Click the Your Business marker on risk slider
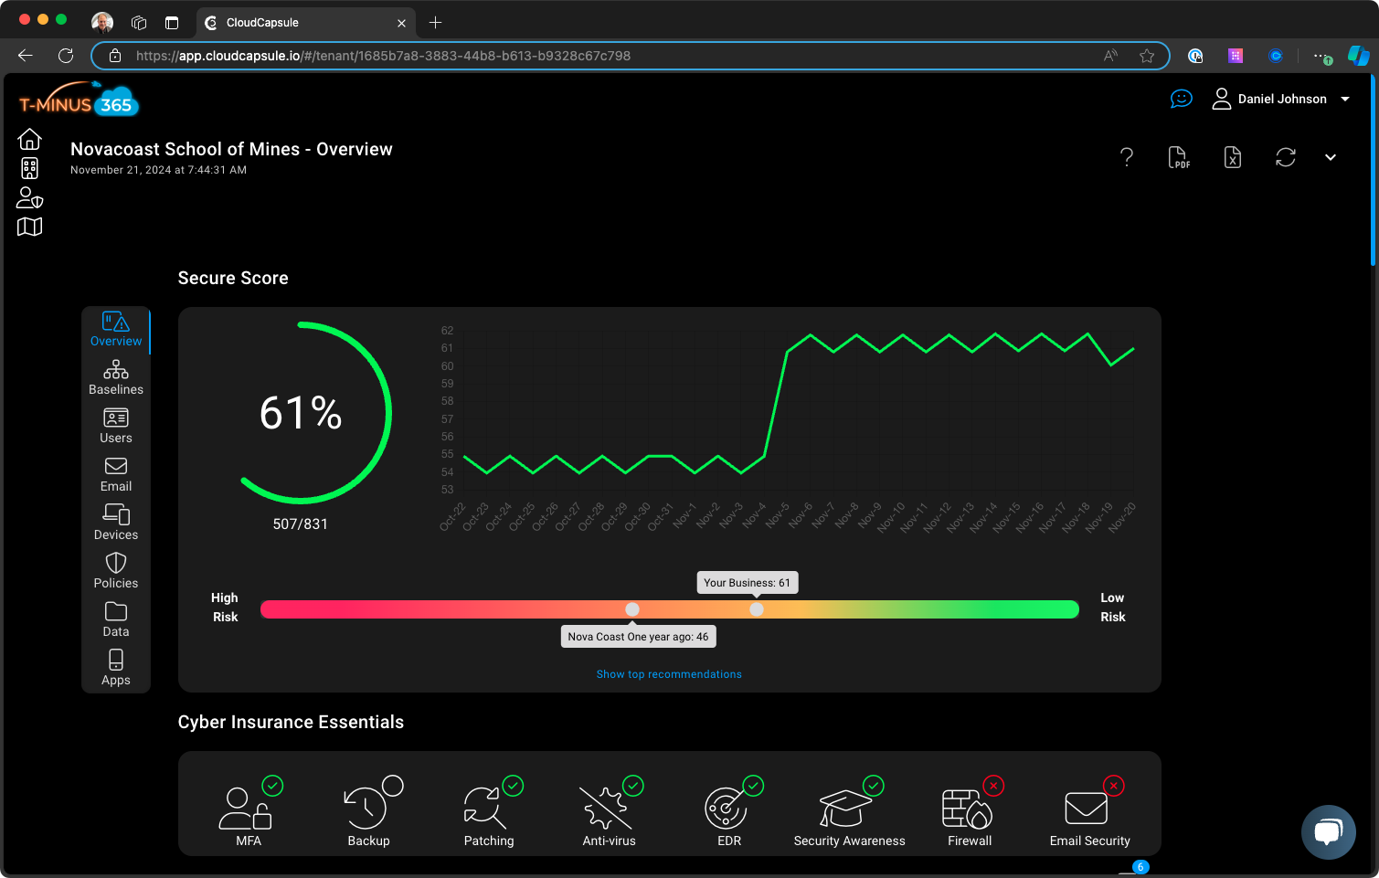Screen dimensions: 1379x878 757,609
